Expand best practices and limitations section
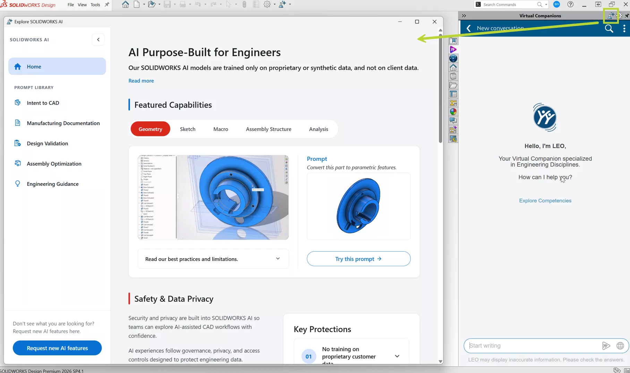The image size is (630, 373). tap(213, 259)
